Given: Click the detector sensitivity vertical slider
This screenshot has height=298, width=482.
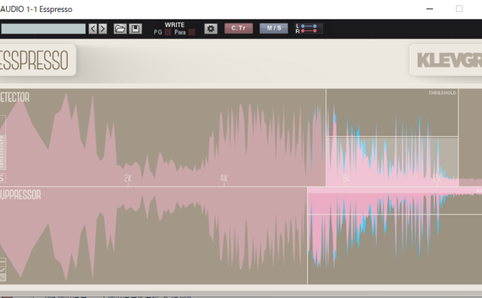Looking at the screenshot, I should click(x=2, y=142).
